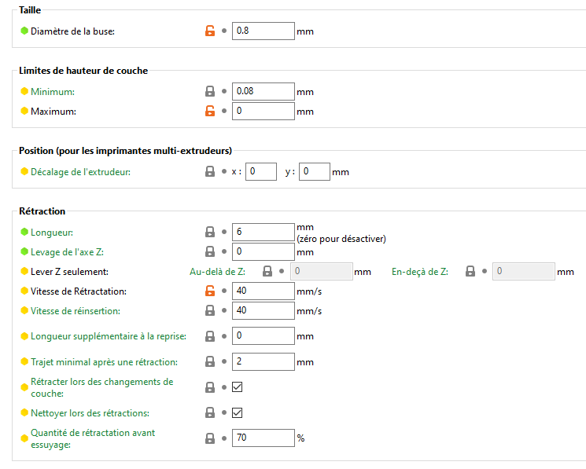Image resolution: width=586 pixels, height=469 pixels.
Task: Click the lock icon for Minimum layer height
Action: (x=210, y=92)
